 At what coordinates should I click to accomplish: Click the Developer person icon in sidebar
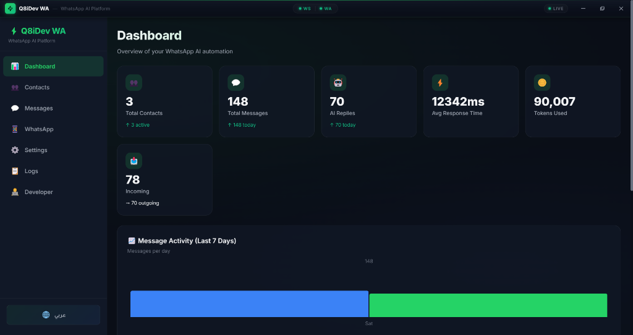point(15,192)
